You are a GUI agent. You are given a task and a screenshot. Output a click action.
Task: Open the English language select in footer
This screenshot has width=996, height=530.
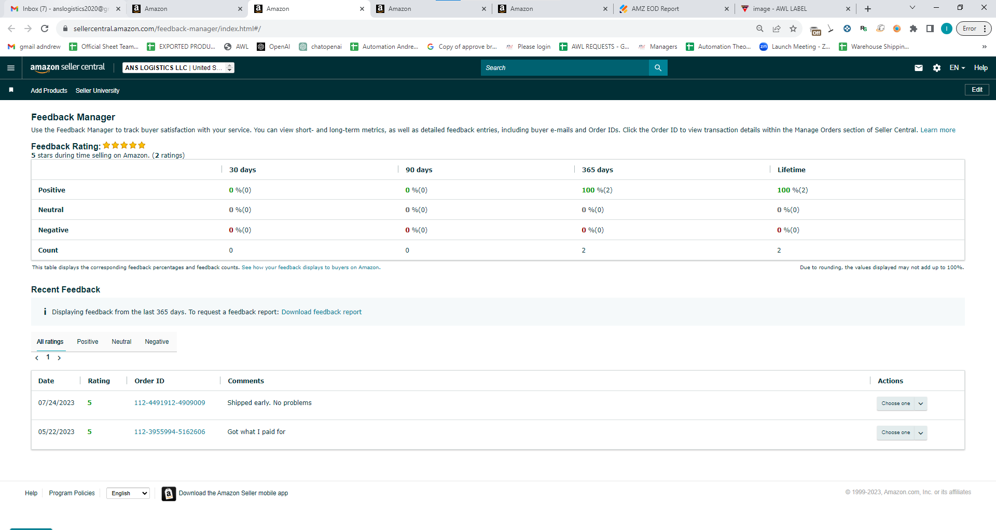128,493
